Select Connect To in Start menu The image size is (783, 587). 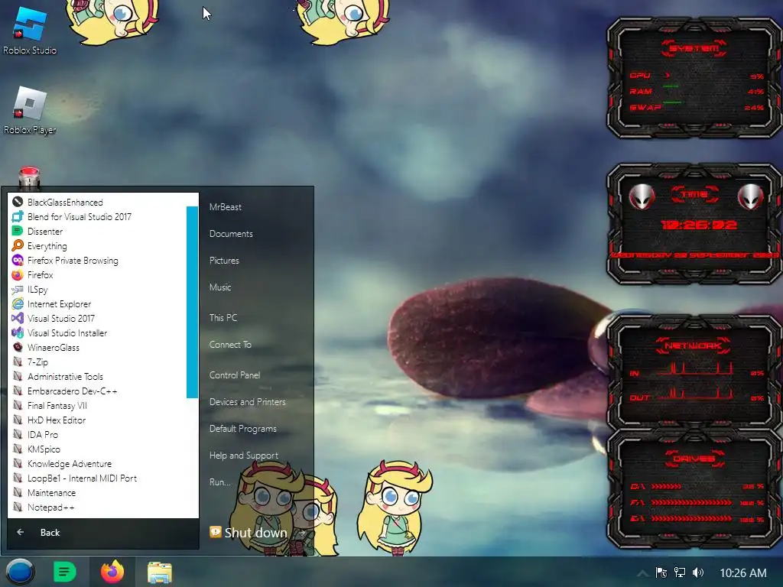[x=230, y=345]
